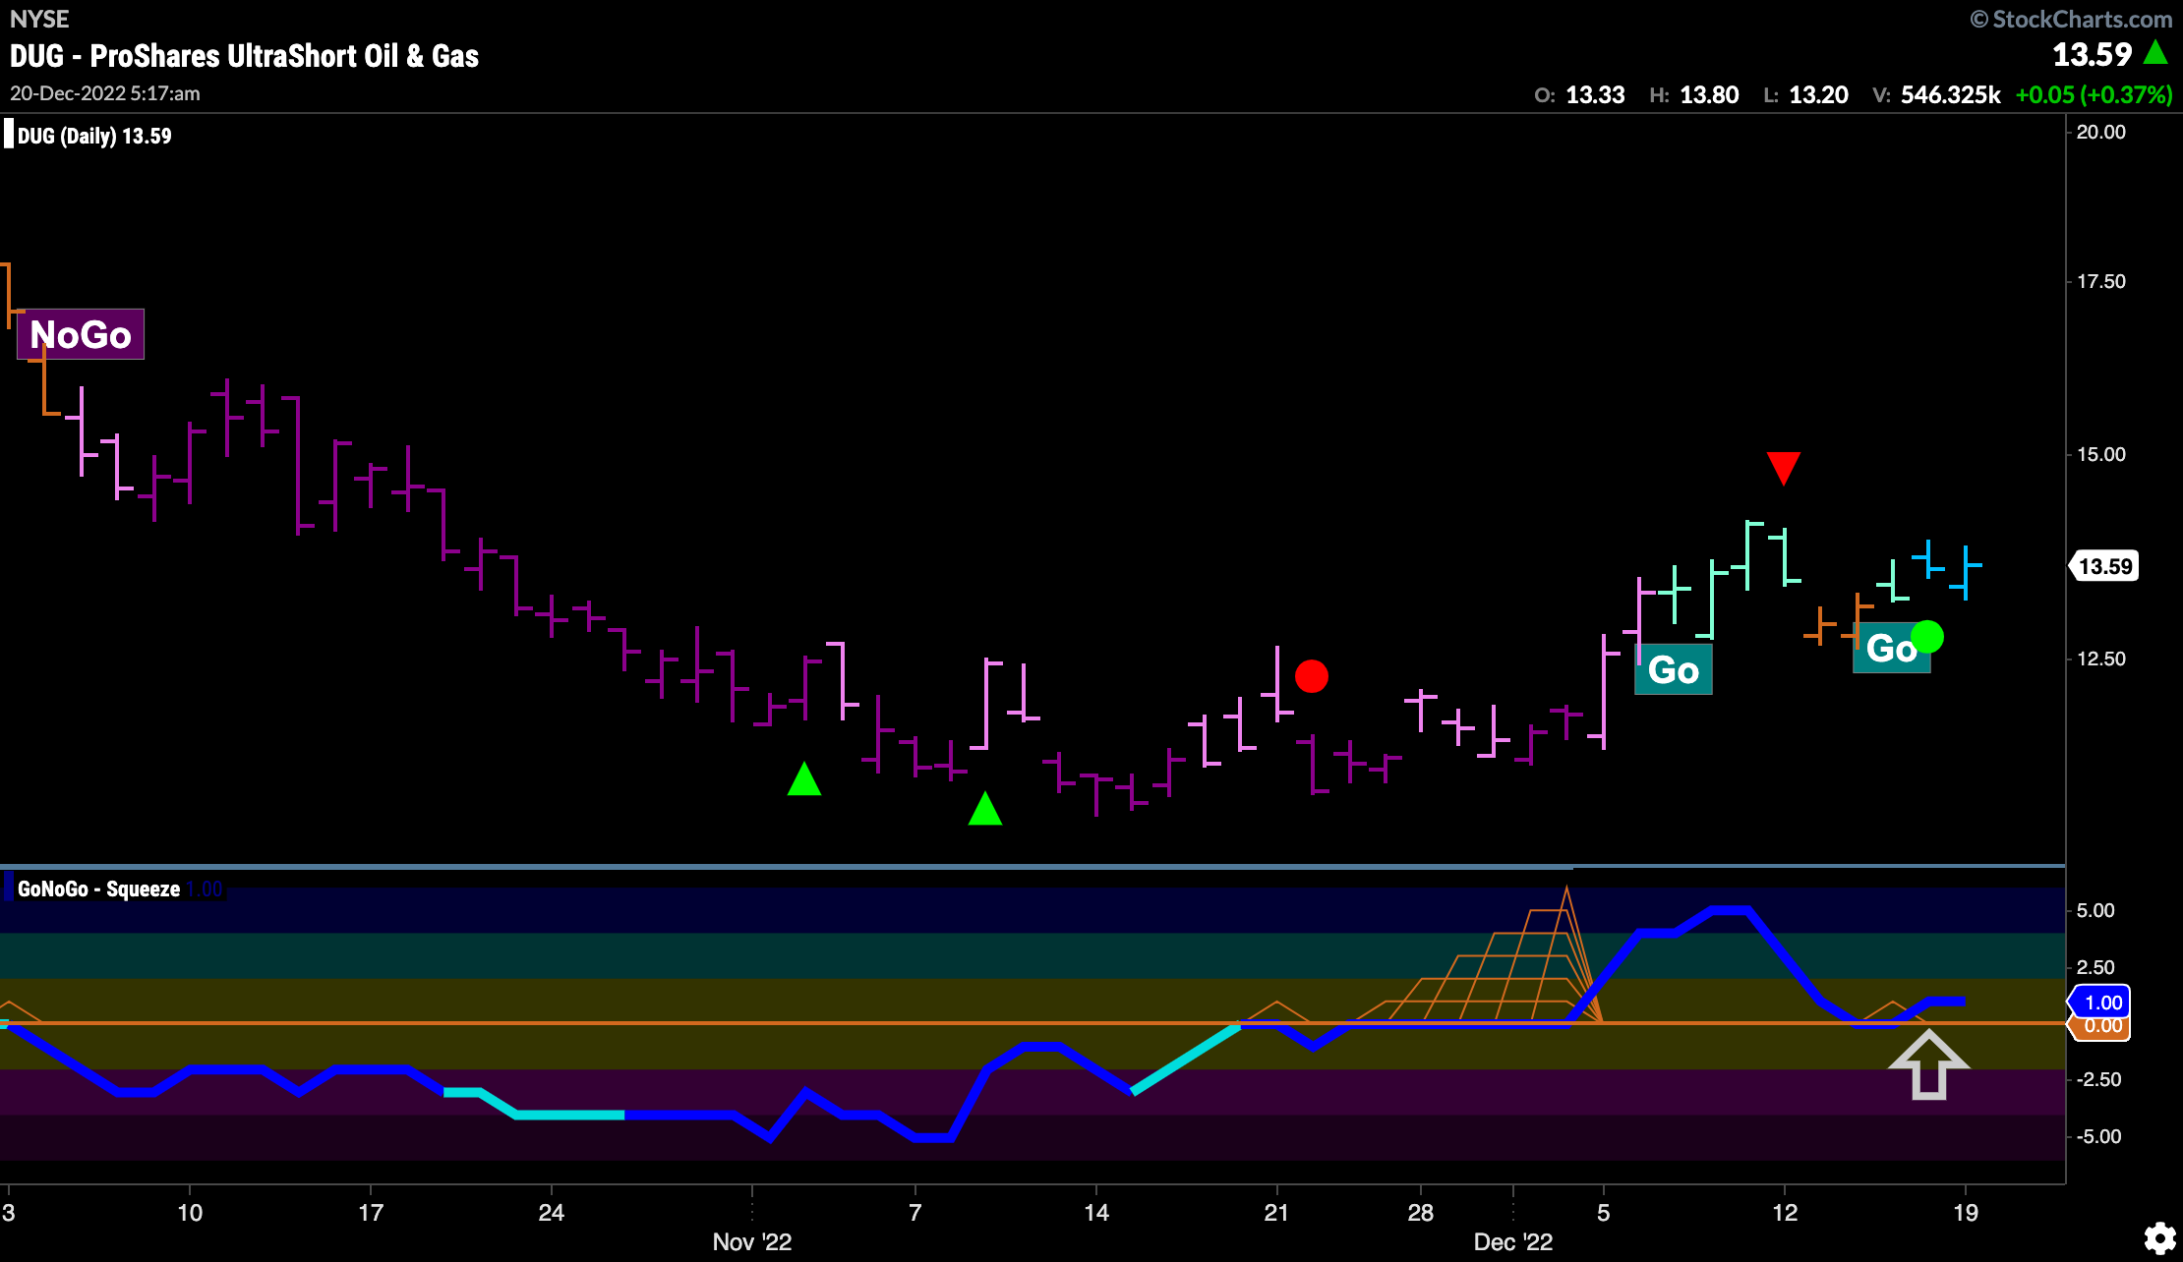2183x1262 pixels.
Task: Click the 19 date label on the time axis
Action: point(1965,1212)
